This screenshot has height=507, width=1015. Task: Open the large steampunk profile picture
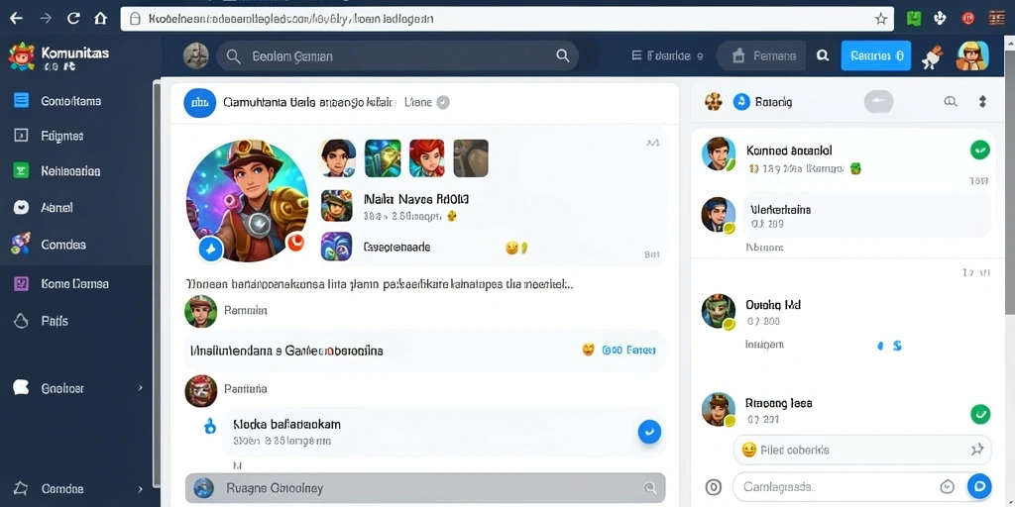pyautogui.click(x=247, y=200)
